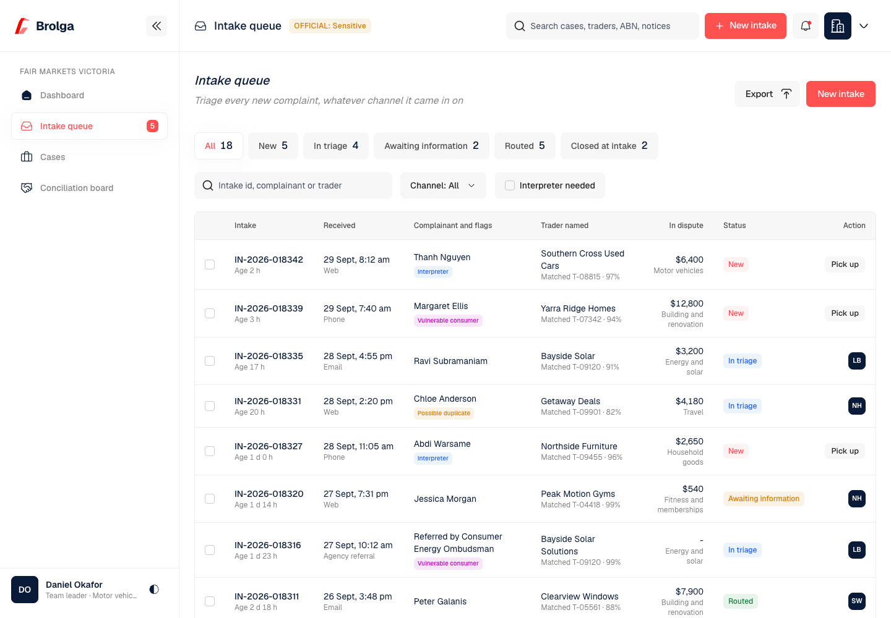Switch to Routed tab

point(525,146)
